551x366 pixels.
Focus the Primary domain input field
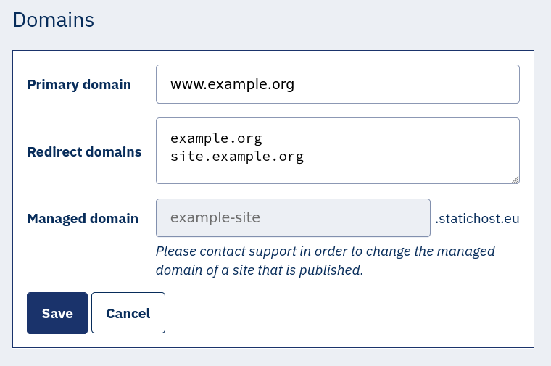pos(337,84)
